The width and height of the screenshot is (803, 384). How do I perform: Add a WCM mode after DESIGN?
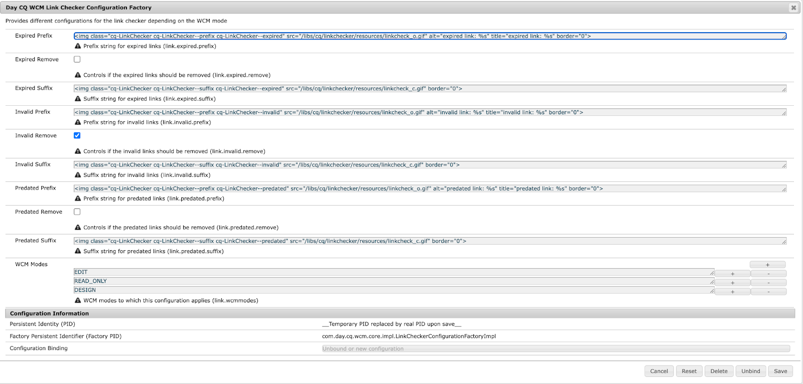coord(732,292)
